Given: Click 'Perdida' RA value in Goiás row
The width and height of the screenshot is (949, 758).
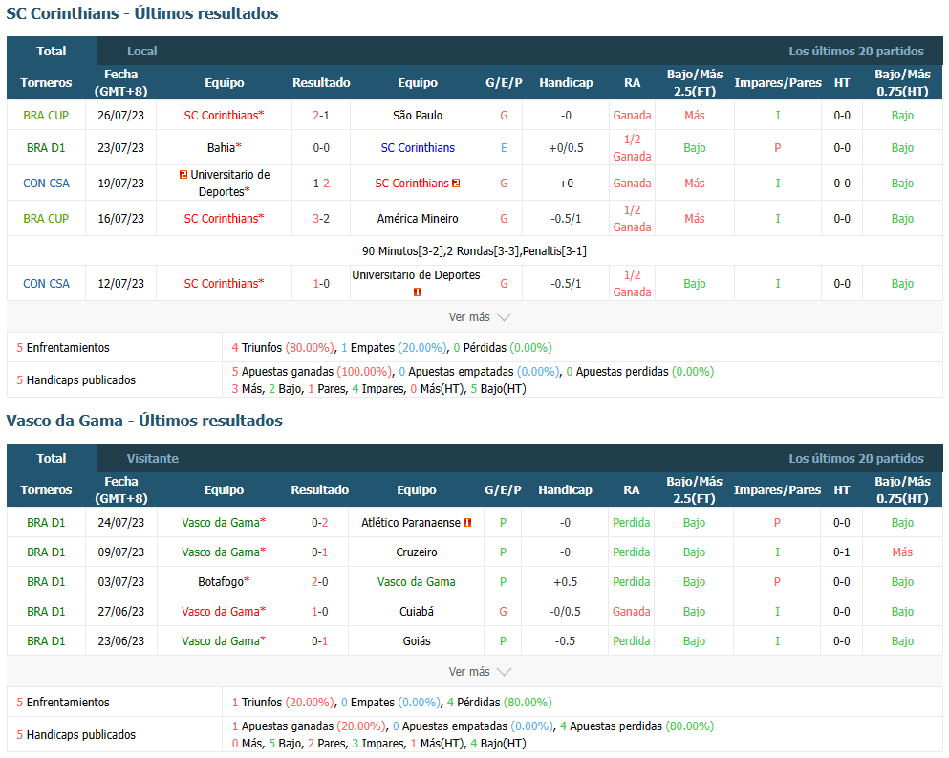Looking at the screenshot, I should click(632, 641).
